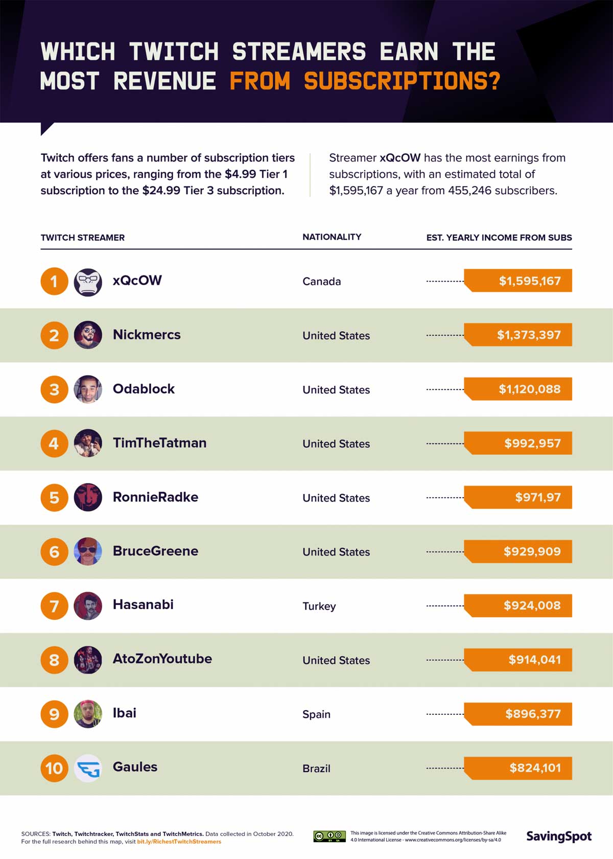The width and height of the screenshot is (613, 859).
Task: Click the $1,595,167 income bar
Action: [x=518, y=281]
